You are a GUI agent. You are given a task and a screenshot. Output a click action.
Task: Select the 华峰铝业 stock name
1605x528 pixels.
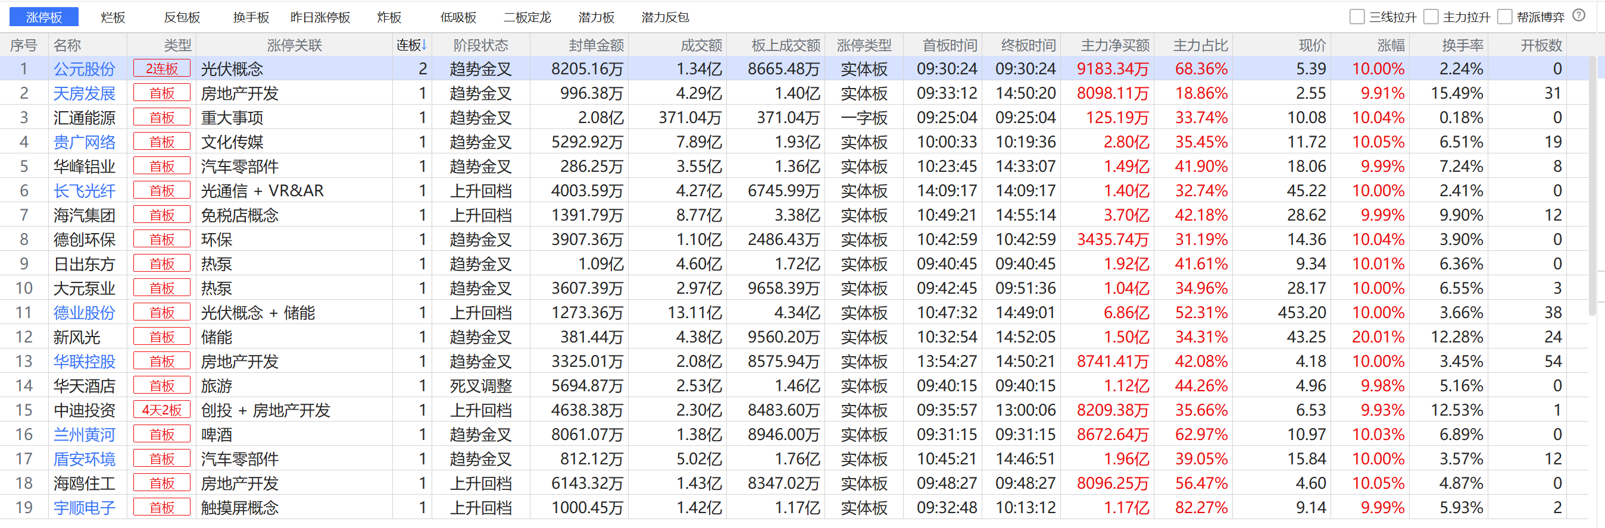(x=84, y=166)
